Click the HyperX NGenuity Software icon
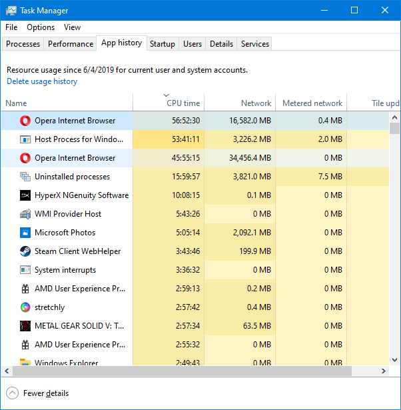This screenshot has height=410, width=401. click(25, 195)
